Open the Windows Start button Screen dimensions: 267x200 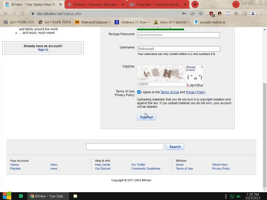pyautogui.click(x=7, y=196)
